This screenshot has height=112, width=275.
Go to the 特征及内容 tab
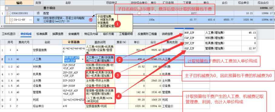coord(91,34)
